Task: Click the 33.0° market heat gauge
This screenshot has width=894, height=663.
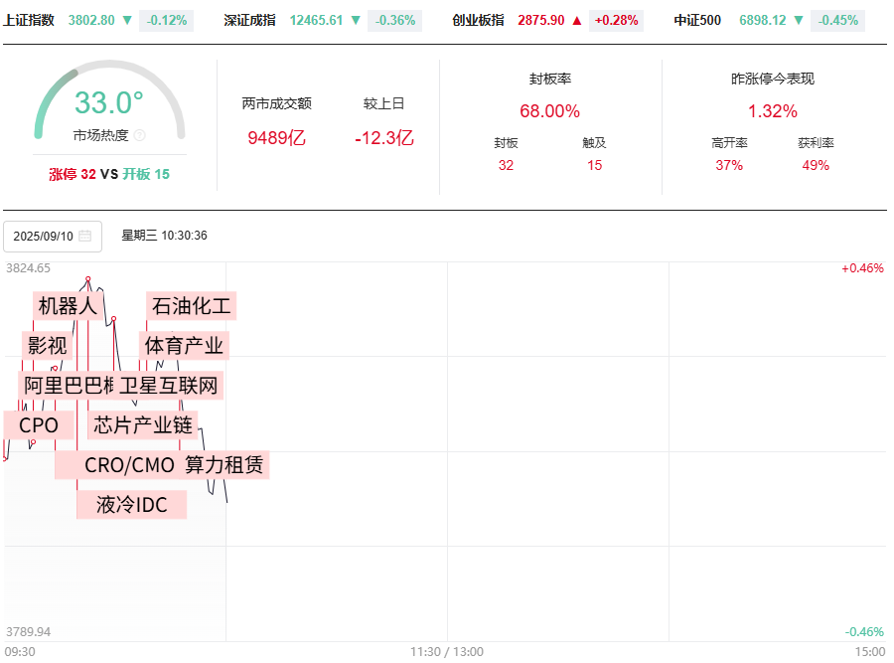Action: pos(109,101)
